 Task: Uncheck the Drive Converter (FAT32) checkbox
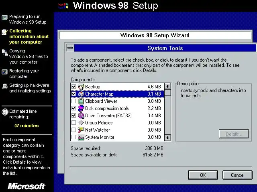coord(74,116)
